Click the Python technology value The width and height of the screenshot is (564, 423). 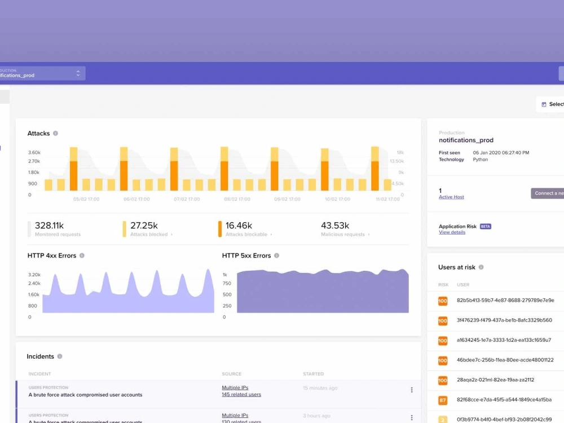tap(481, 160)
